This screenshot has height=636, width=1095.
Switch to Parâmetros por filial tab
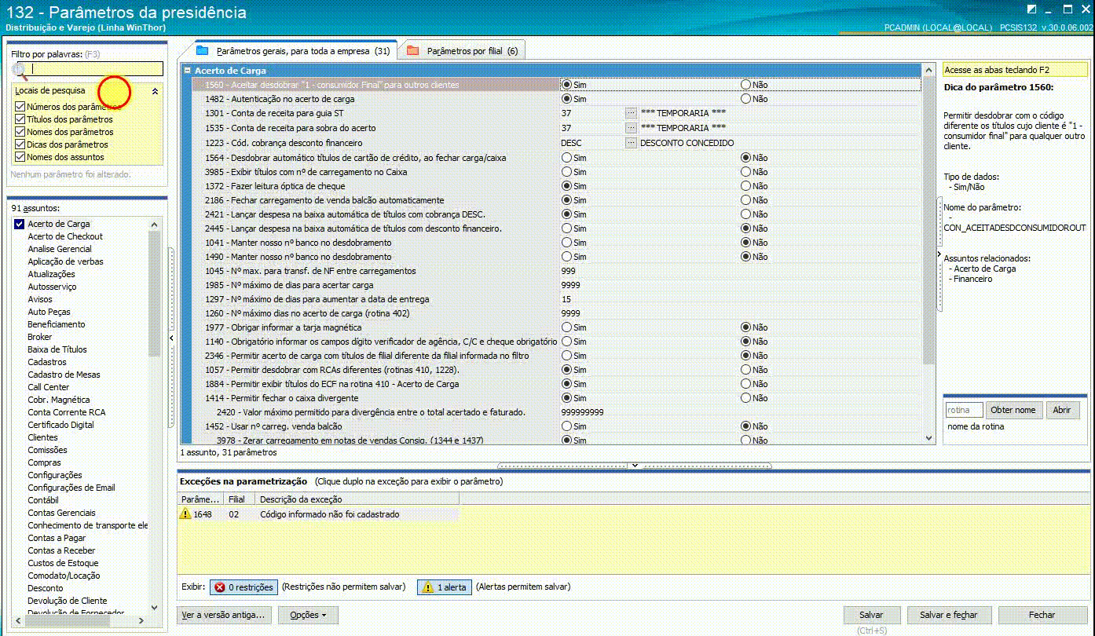(x=463, y=51)
